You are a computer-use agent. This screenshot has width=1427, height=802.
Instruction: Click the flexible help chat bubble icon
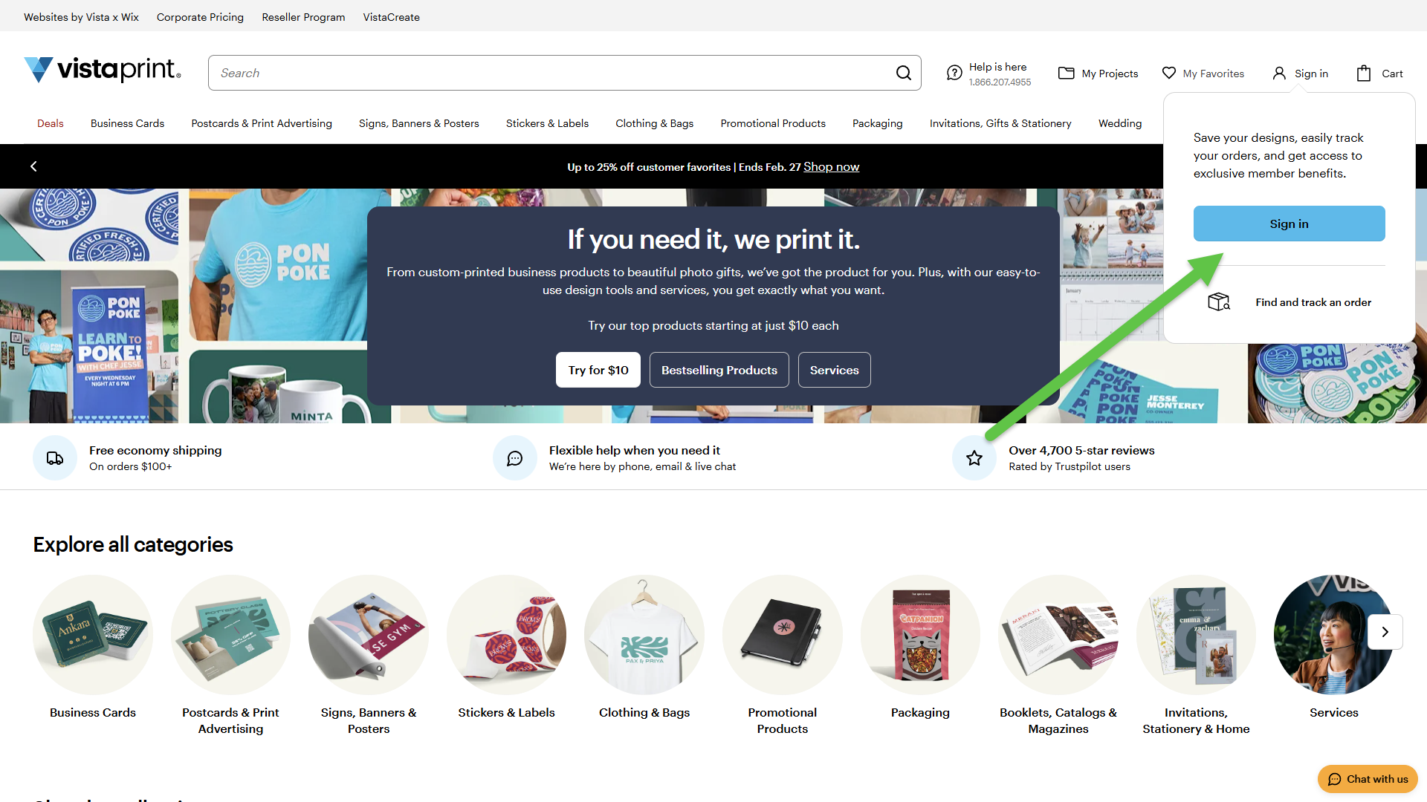(x=515, y=458)
